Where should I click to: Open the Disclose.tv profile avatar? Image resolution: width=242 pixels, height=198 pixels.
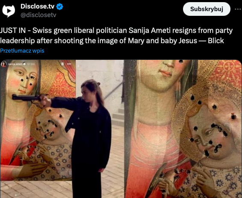click(9, 11)
